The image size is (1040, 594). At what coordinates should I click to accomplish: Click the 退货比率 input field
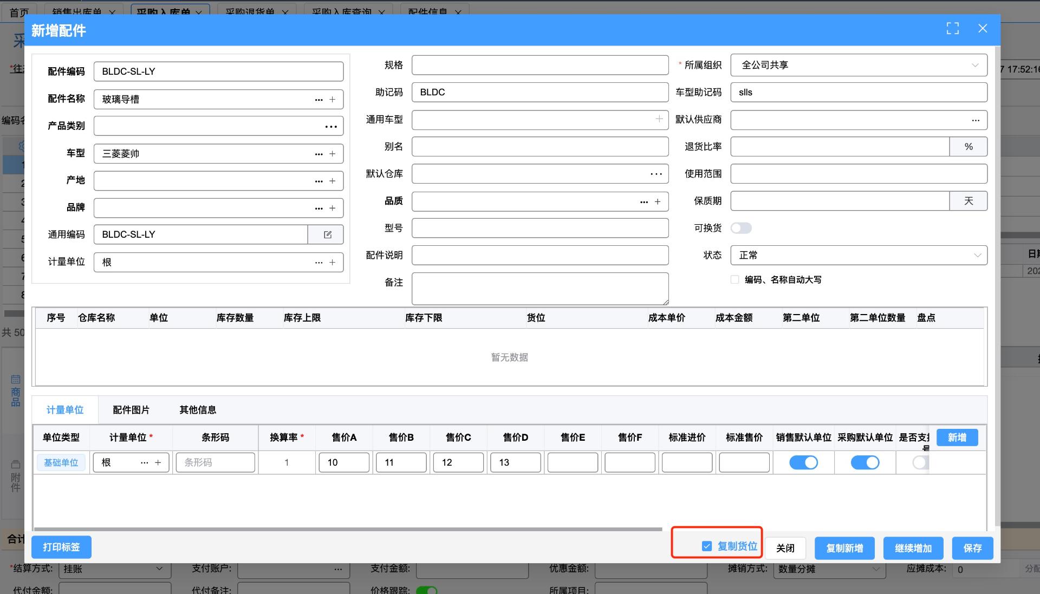[840, 147]
